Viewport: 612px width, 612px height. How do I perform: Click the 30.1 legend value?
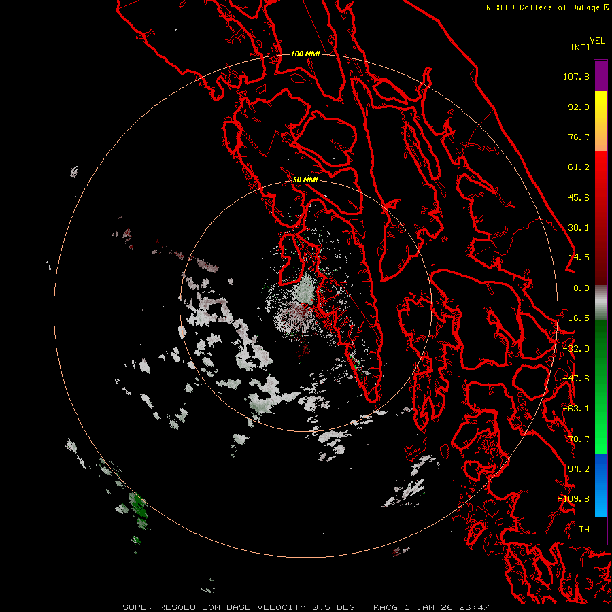coord(579,228)
